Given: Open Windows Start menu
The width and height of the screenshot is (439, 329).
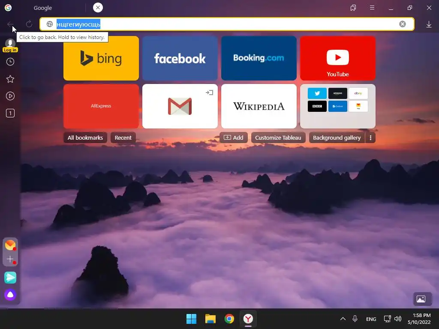Looking at the screenshot, I should point(192,319).
